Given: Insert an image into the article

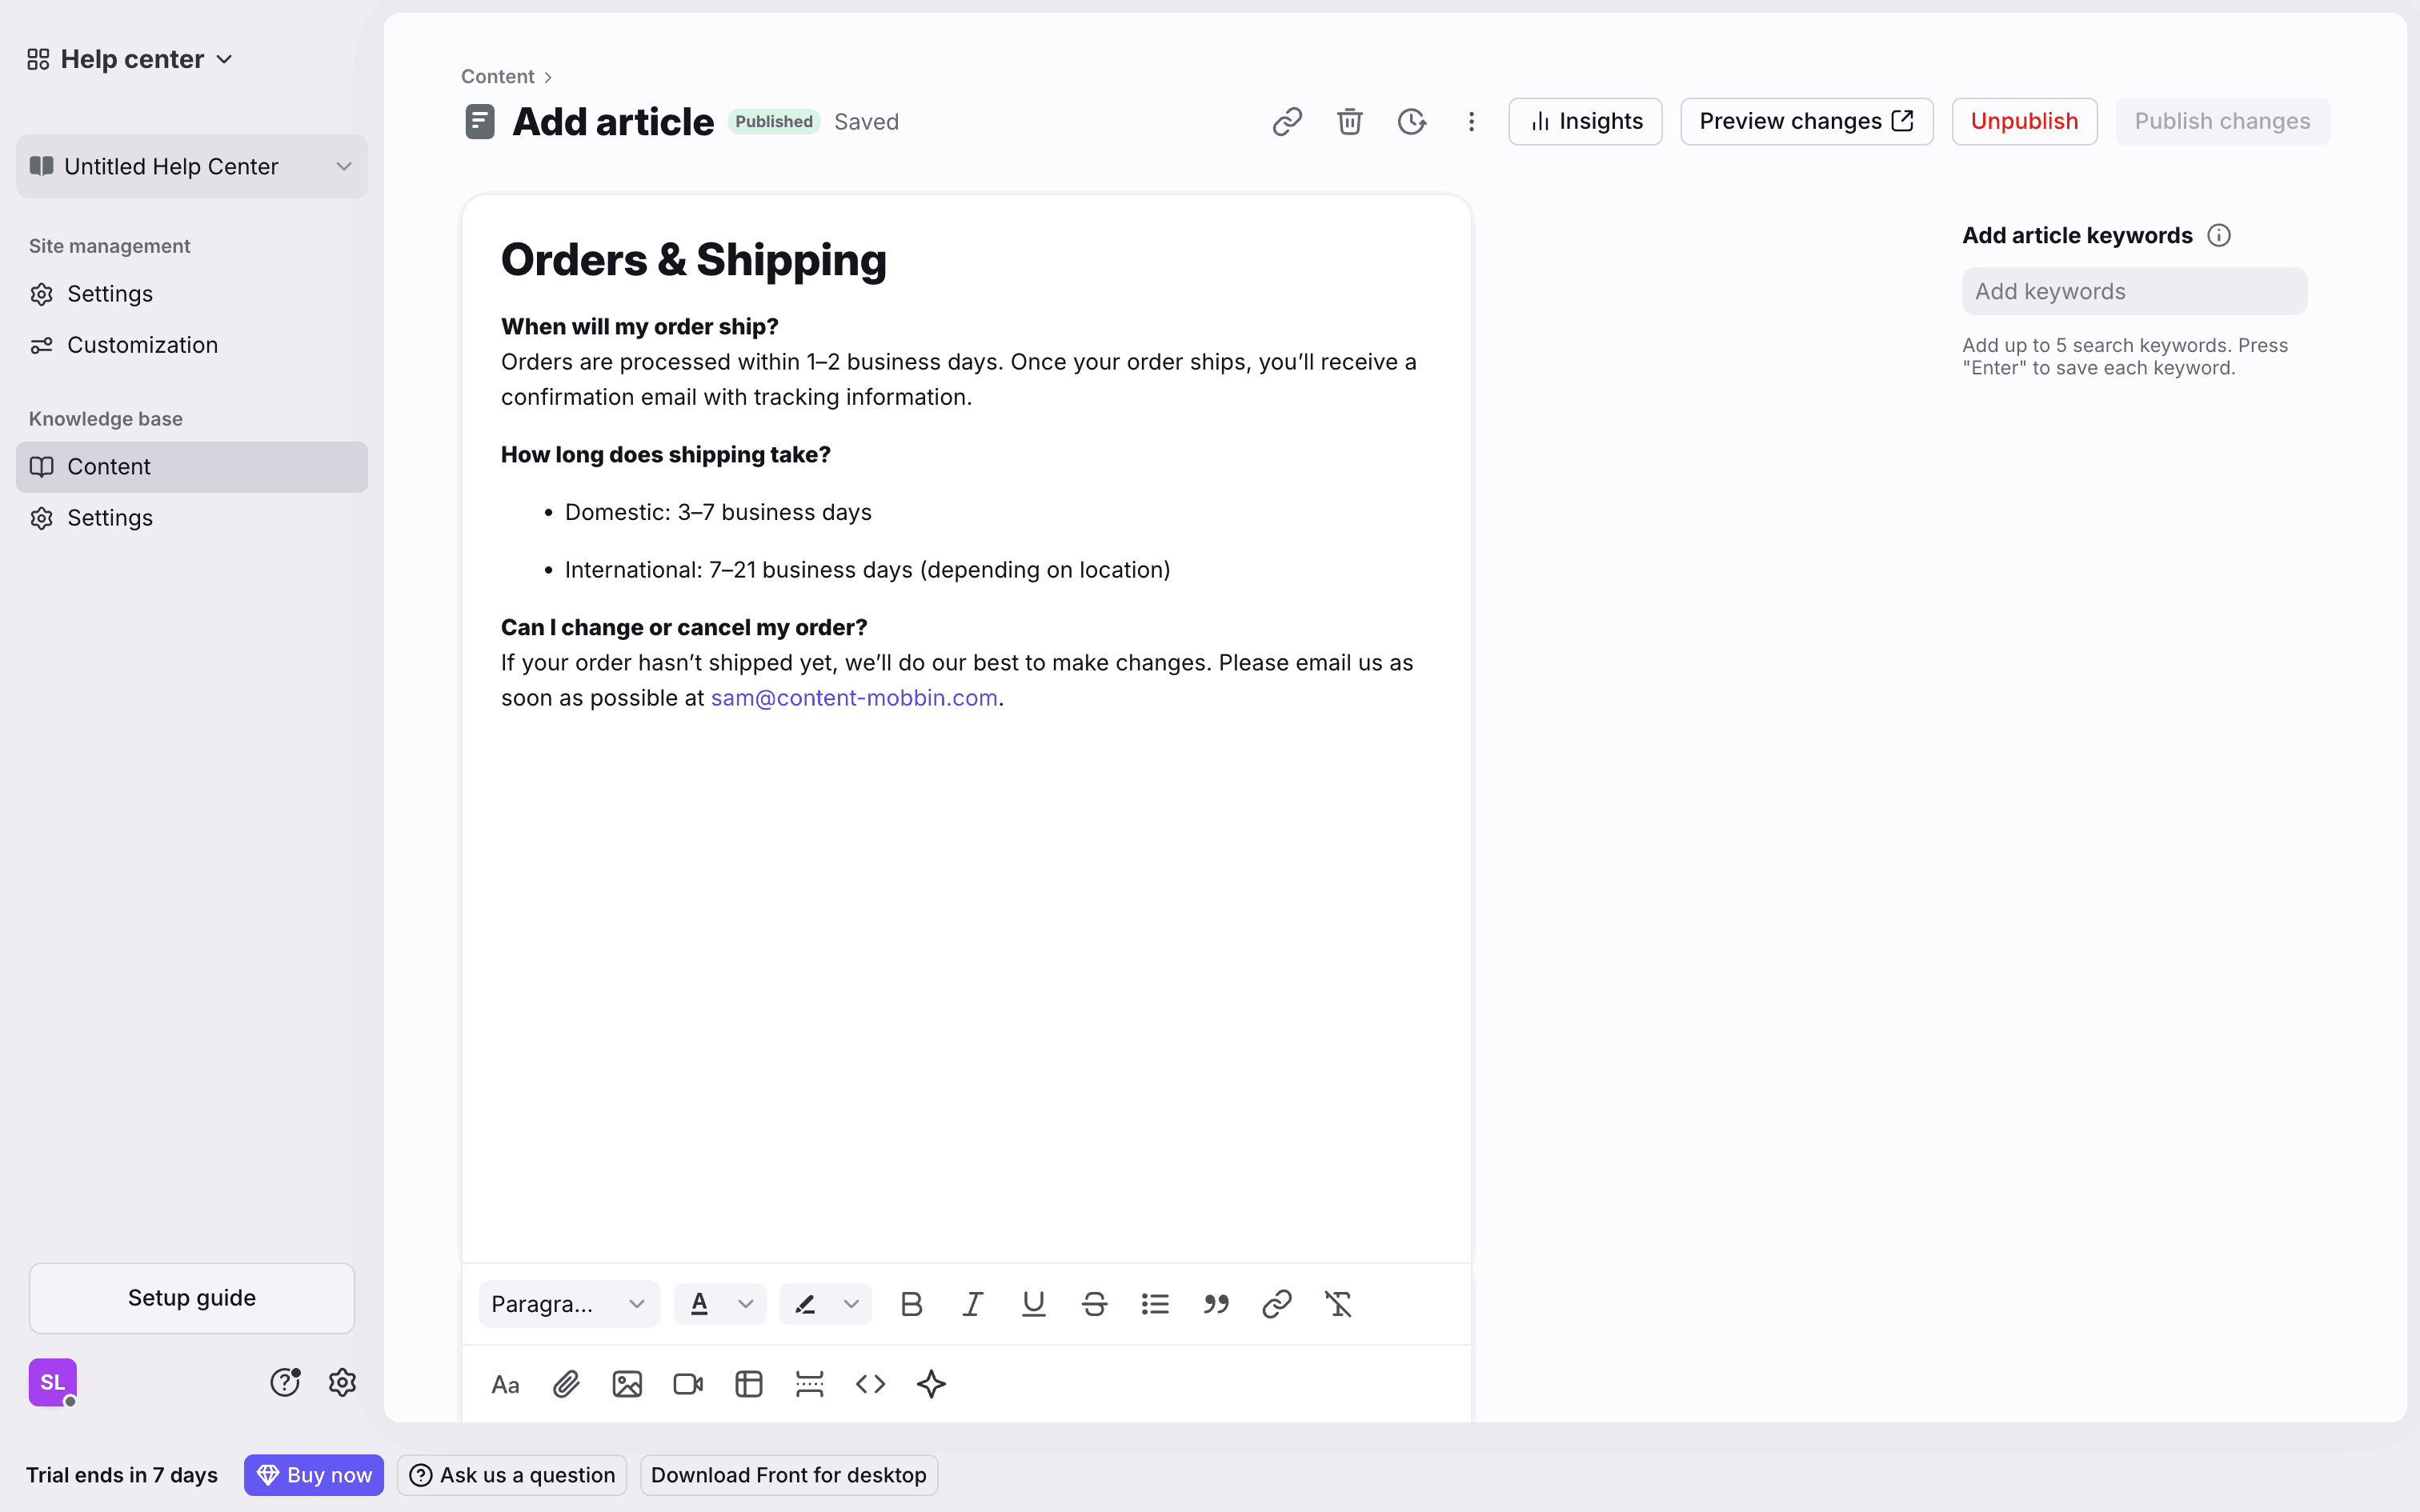Looking at the screenshot, I should click(627, 1384).
